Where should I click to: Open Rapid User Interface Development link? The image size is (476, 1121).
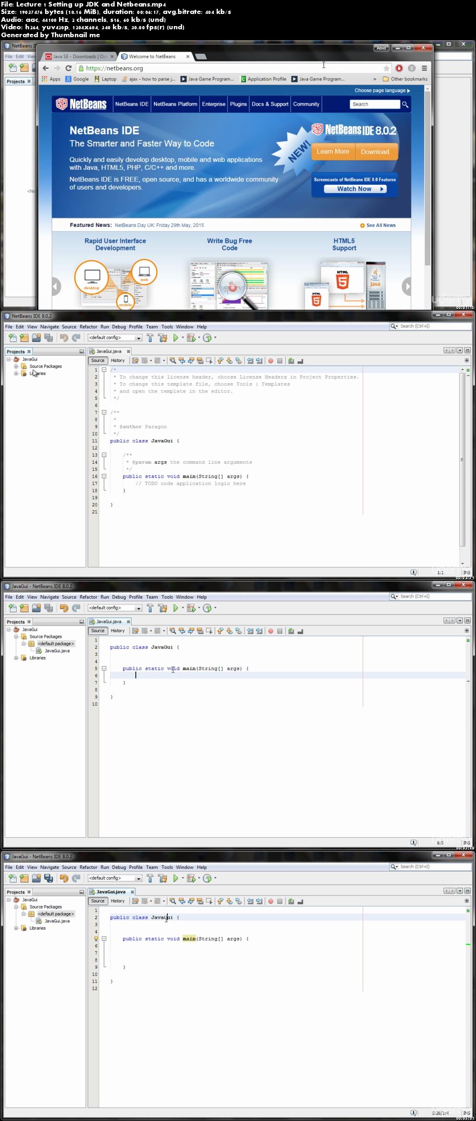tap(115, 244)
